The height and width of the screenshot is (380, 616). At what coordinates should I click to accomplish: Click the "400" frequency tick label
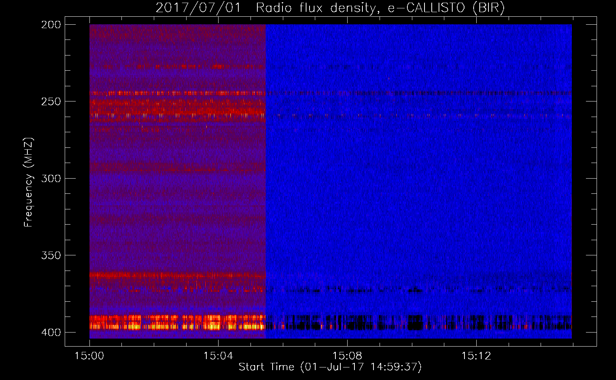click(51, 332)
